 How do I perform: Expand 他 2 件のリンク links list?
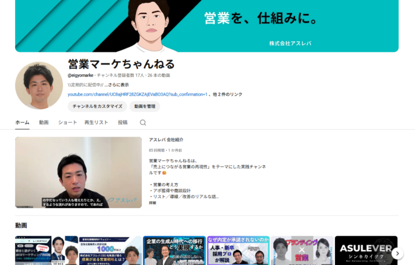(228, 94)
